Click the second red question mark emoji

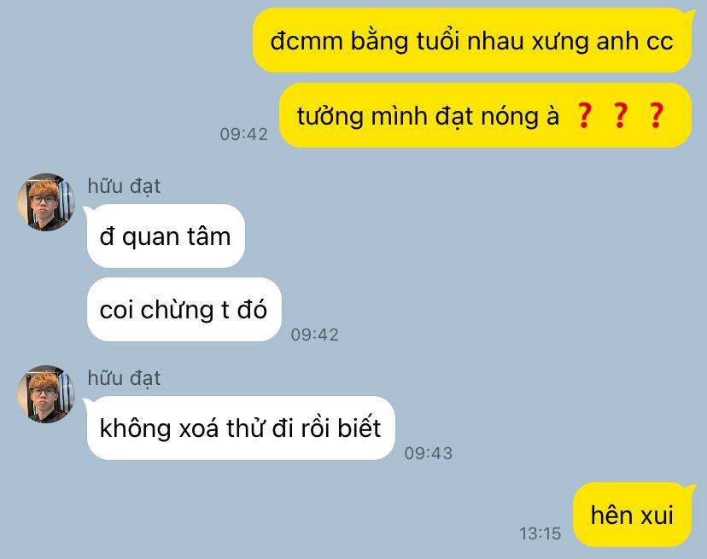621,116
